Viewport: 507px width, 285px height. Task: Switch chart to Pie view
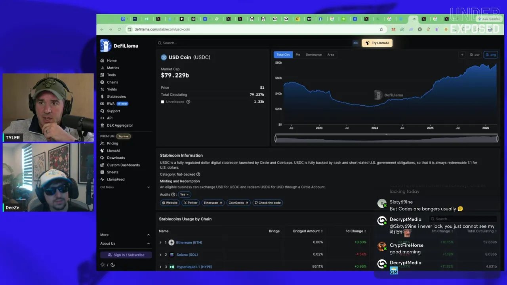coord(298,55)
